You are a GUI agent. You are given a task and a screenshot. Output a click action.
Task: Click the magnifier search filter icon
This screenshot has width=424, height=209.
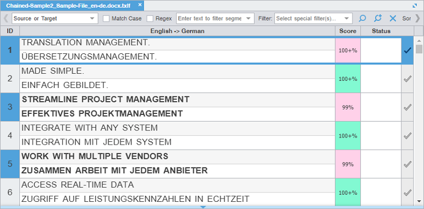coord(362,18)
